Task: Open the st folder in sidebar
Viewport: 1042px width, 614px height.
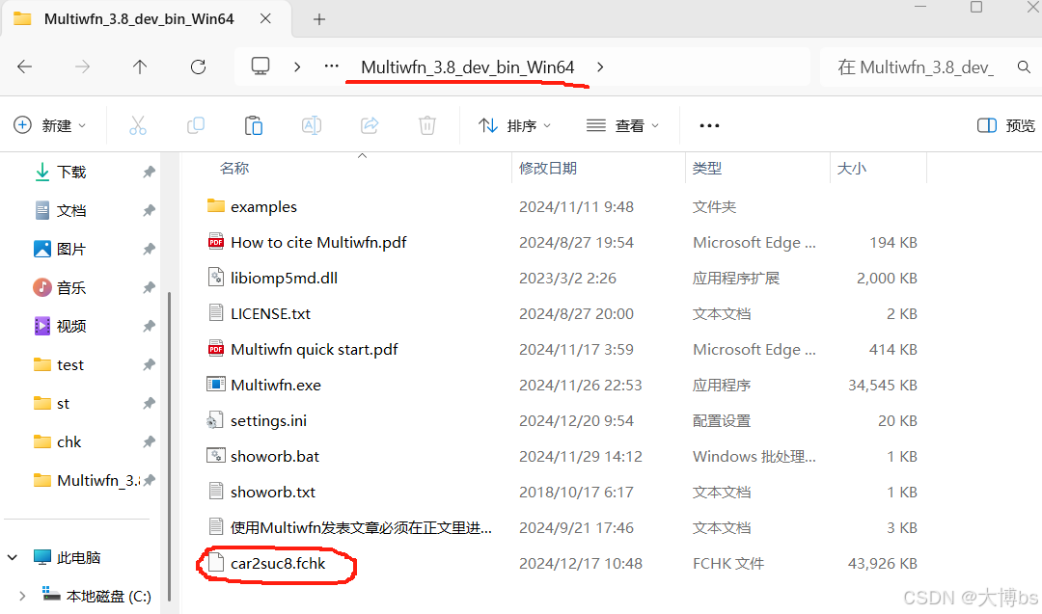Action: click(x=63, y=403)
